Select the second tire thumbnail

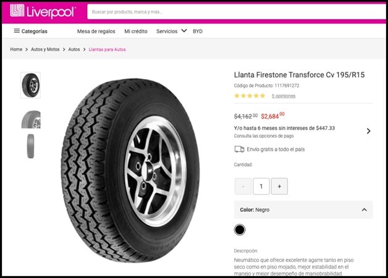[30, 119]
